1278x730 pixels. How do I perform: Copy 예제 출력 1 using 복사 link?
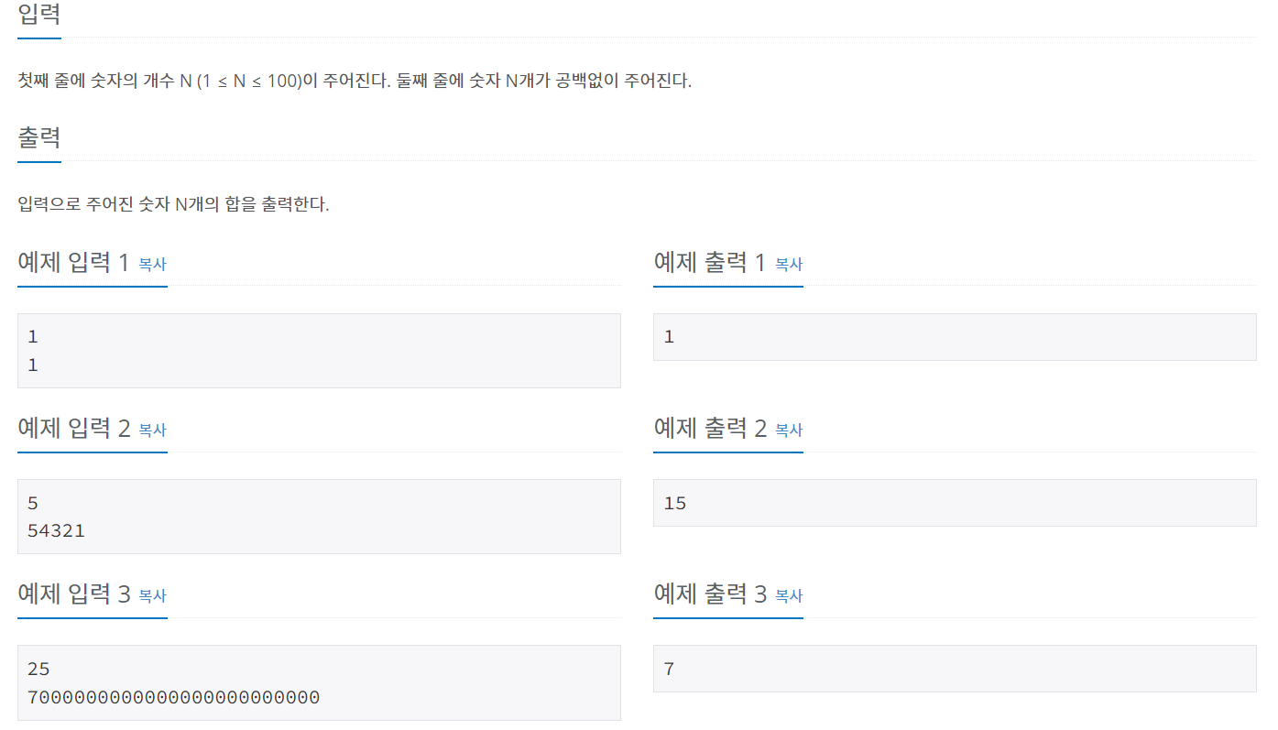click(x=788, y=264)
